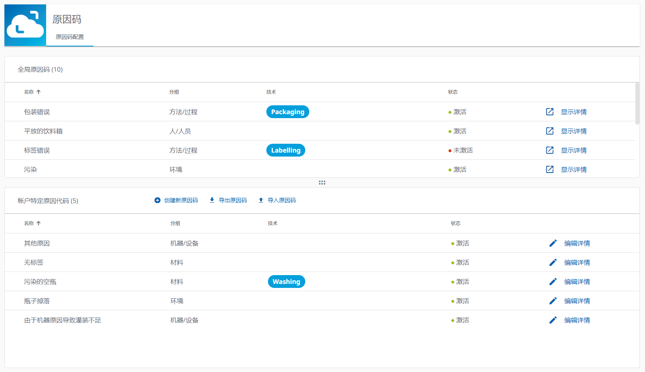
Task: Click the Packaging technology tag
Action: [288, 112]
